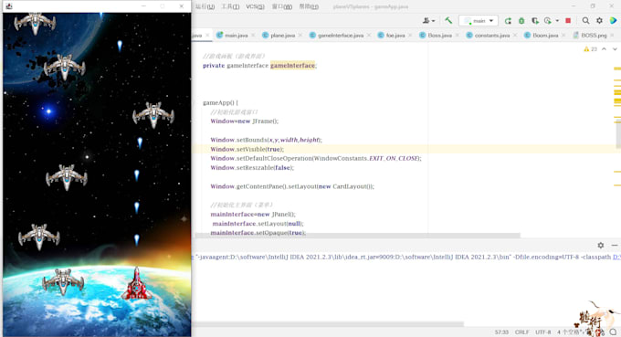Stop the running program with red square
The width and height of the screenshot is (621, 337).
coord(568,21)
